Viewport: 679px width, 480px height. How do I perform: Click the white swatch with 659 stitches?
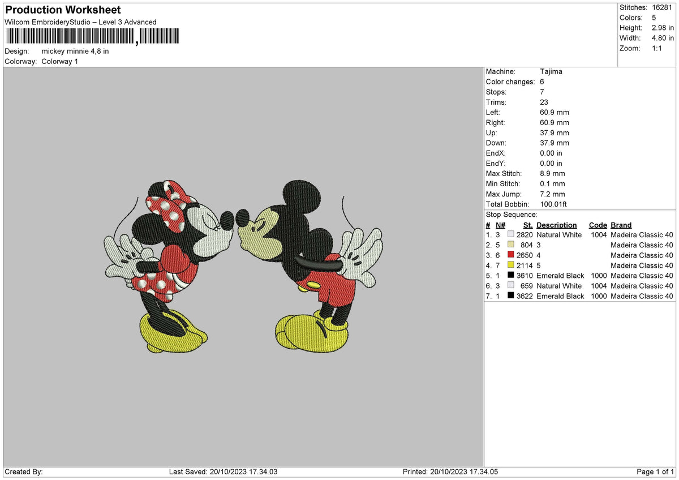pyautogui.click(x=511, y=286)
